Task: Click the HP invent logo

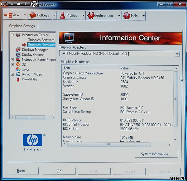Action: click(x=33, y=142)
